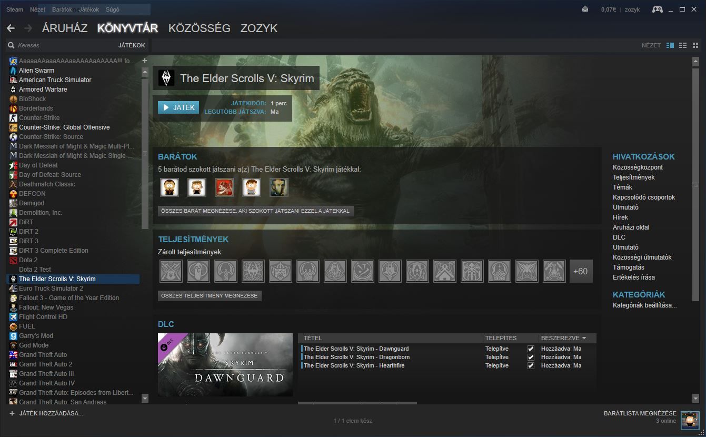Open the 0,07€ wallet balance
Viewport: 706px width, 437px height.
[x=608, y=9]
